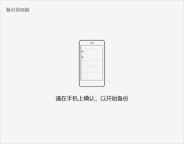
Task: Click the first green checkmark in phone illustration
Action: (83, 52)
